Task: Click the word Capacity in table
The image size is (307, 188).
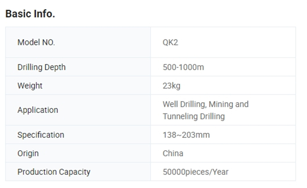Action: pos(75,172)
